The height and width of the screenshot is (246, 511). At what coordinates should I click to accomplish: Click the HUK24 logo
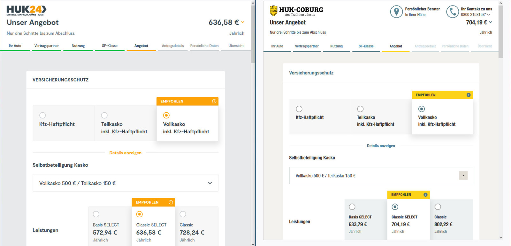27,11
